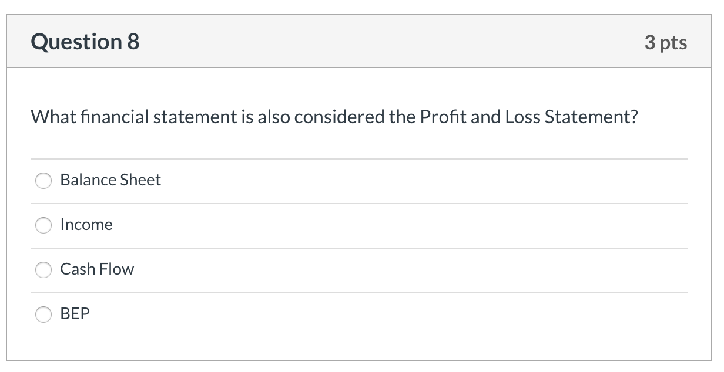
Task: Click the unselected circle beside Balance Sheet
Action: coord(43,181)
